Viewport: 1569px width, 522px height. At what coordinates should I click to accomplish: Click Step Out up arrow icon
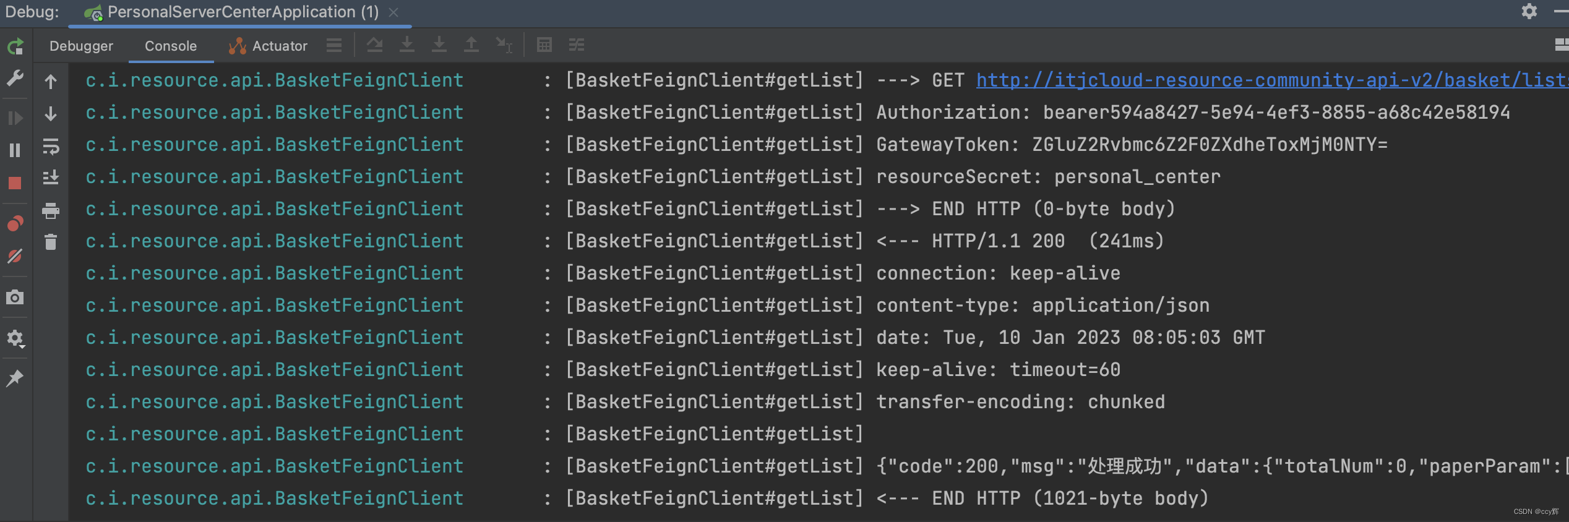(471, 45)
